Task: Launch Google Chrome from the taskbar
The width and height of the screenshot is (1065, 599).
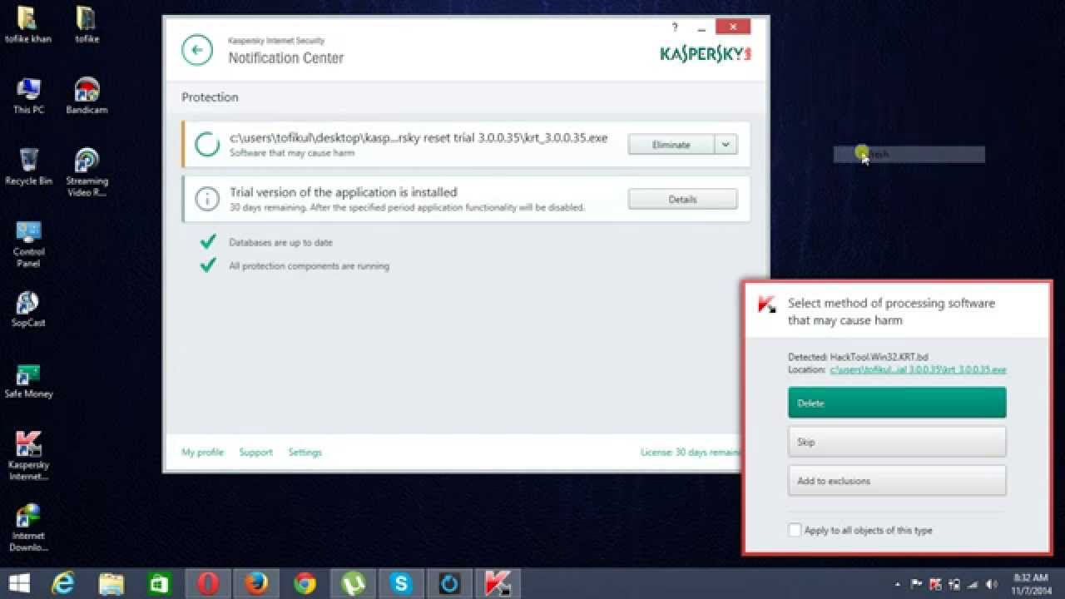Action: point(305,583)
